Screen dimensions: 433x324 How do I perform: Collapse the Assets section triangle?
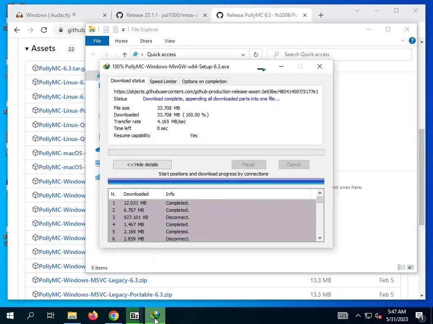click(x=27, y=49)
